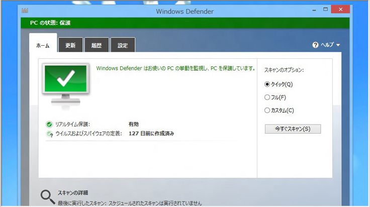Screen dimensions: 370x207
Task: Start scan with 今すぐスキャン(S) button
Action: 293,129
